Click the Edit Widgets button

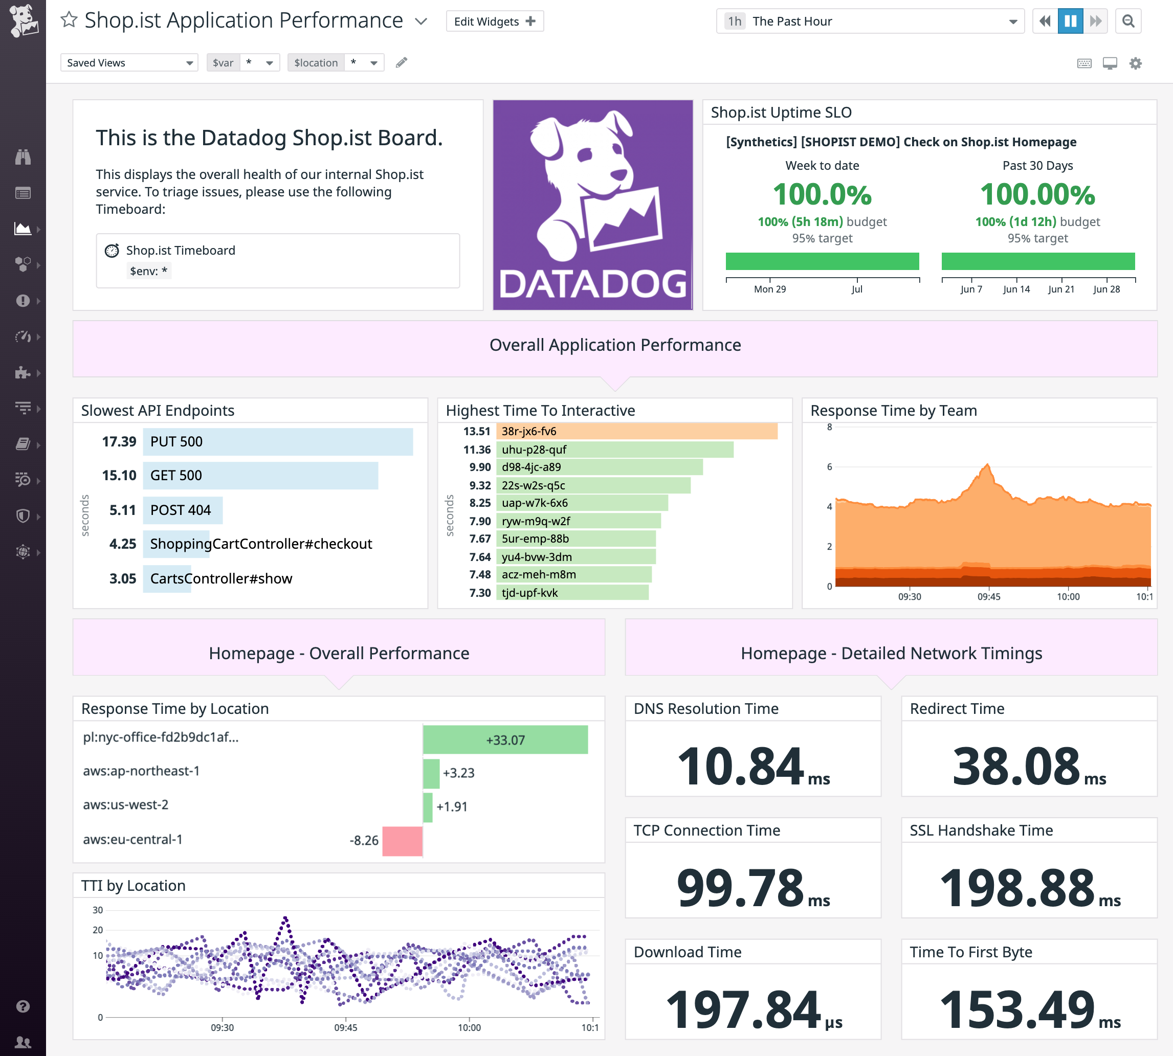[x=494, y=21]
